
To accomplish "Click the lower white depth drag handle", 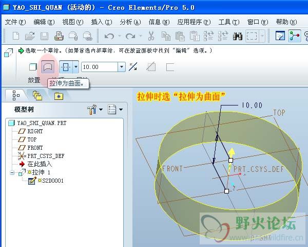I will coord(226,191).
